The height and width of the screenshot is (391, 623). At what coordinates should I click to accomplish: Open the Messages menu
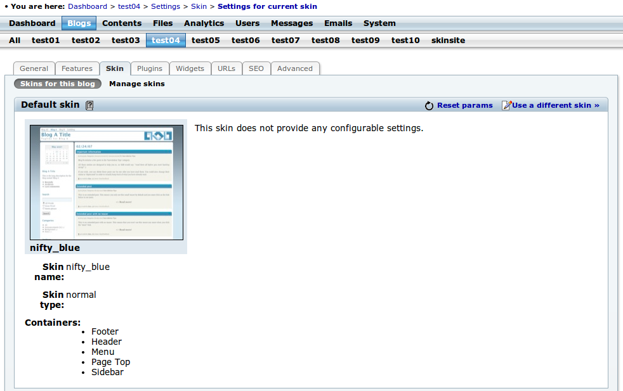pos(292,23)
